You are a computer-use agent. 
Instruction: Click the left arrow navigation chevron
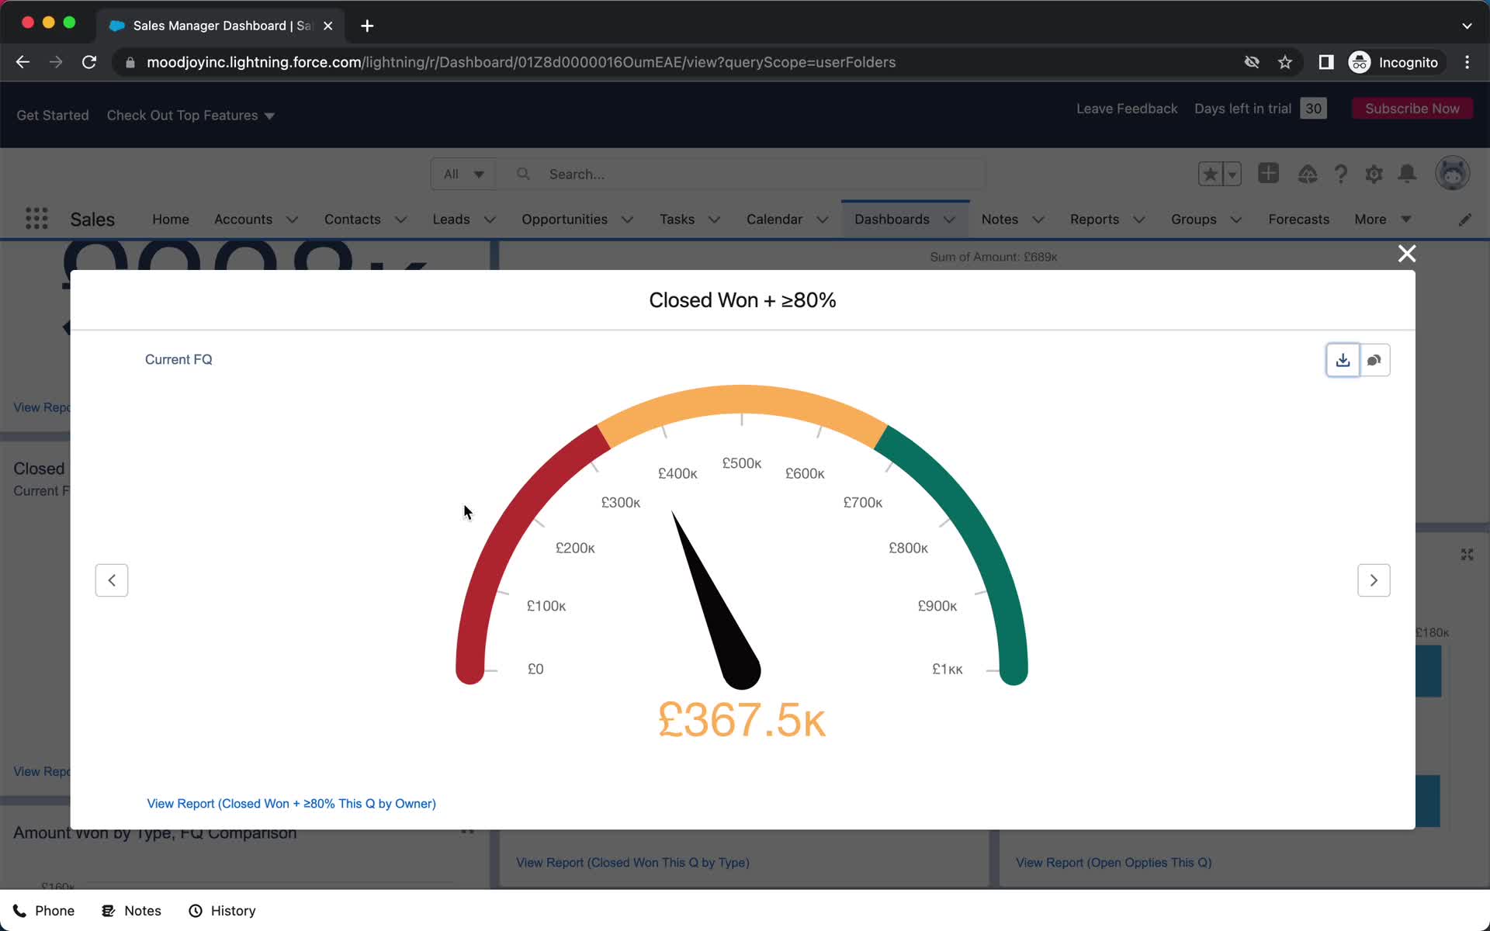(x=112, y=580)
